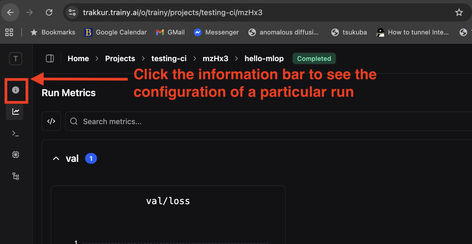472x244 pixels.
Task: Click the val count badge showing 1
Action: [91, 158]
